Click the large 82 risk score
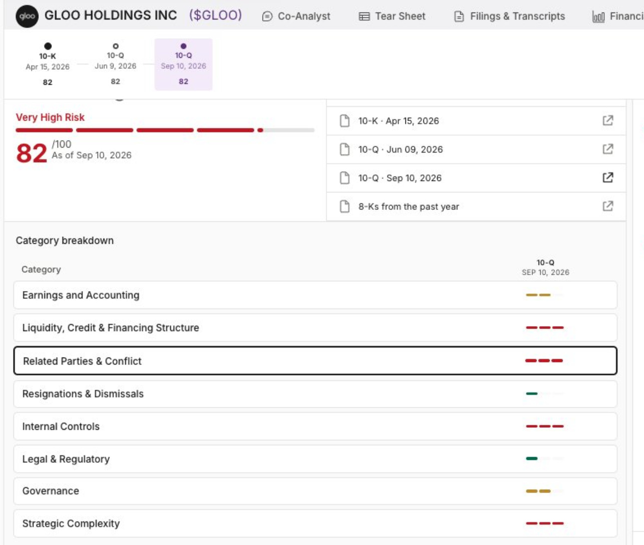 tap(31, 153)
